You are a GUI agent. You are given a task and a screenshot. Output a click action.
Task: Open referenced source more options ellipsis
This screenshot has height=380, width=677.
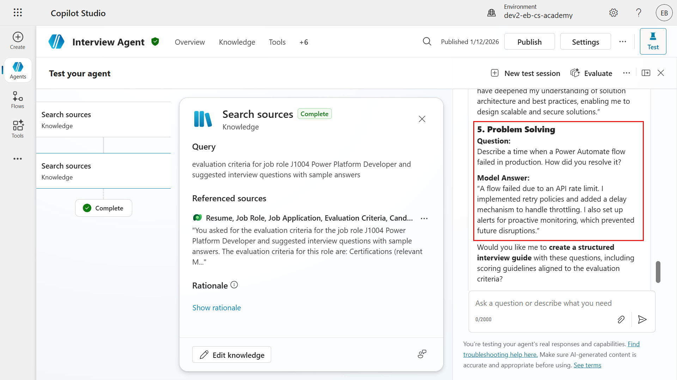click(x=424, y=218)
